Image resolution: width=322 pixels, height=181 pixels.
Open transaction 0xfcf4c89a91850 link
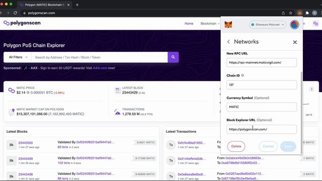pos(191,143)
